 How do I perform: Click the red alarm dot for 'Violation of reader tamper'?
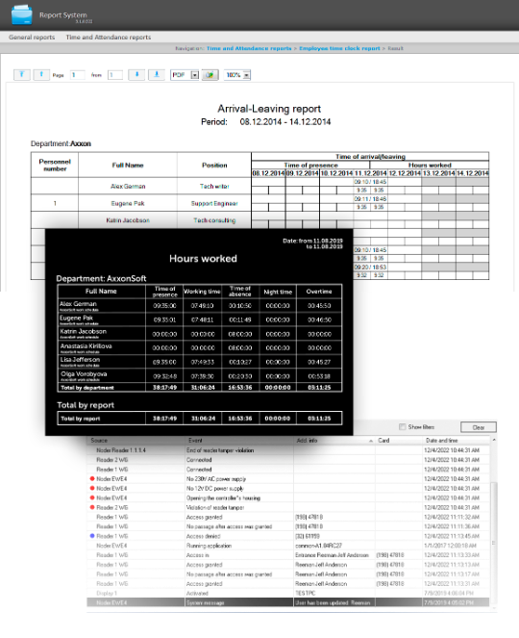(x=92, y=507)
